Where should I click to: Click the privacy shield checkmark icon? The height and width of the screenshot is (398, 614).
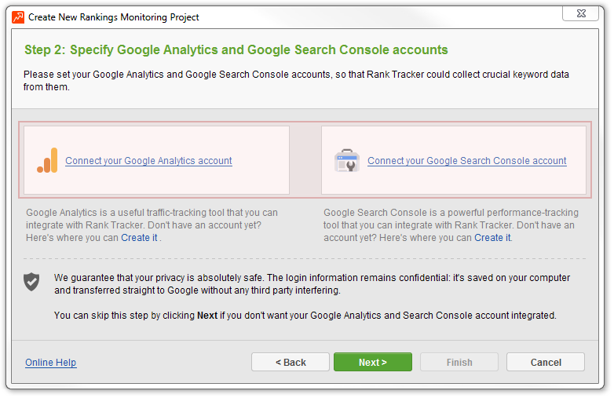[31, 282]
